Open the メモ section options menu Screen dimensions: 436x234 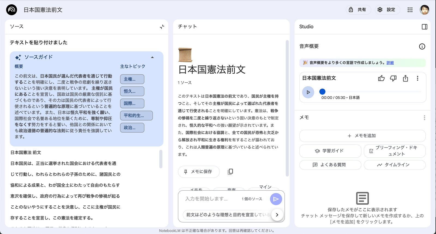pyautogui.click(x=424, y=118)
